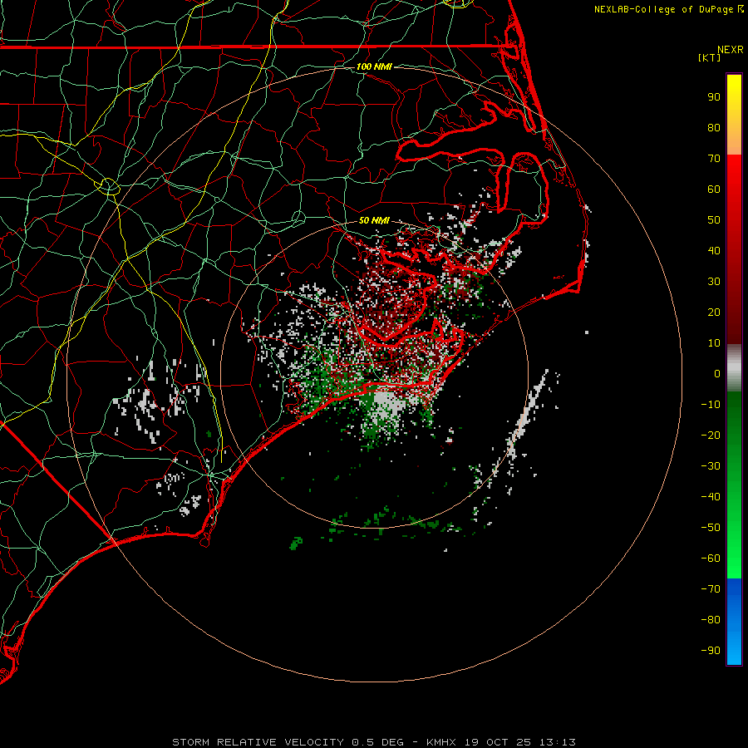This screenshot has height=748, width=748.
Task: Click the 40 value on the velocity scale
Action: click(x=714, y=250)
